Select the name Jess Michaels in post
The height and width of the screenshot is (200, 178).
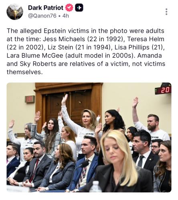coord(64,39)
